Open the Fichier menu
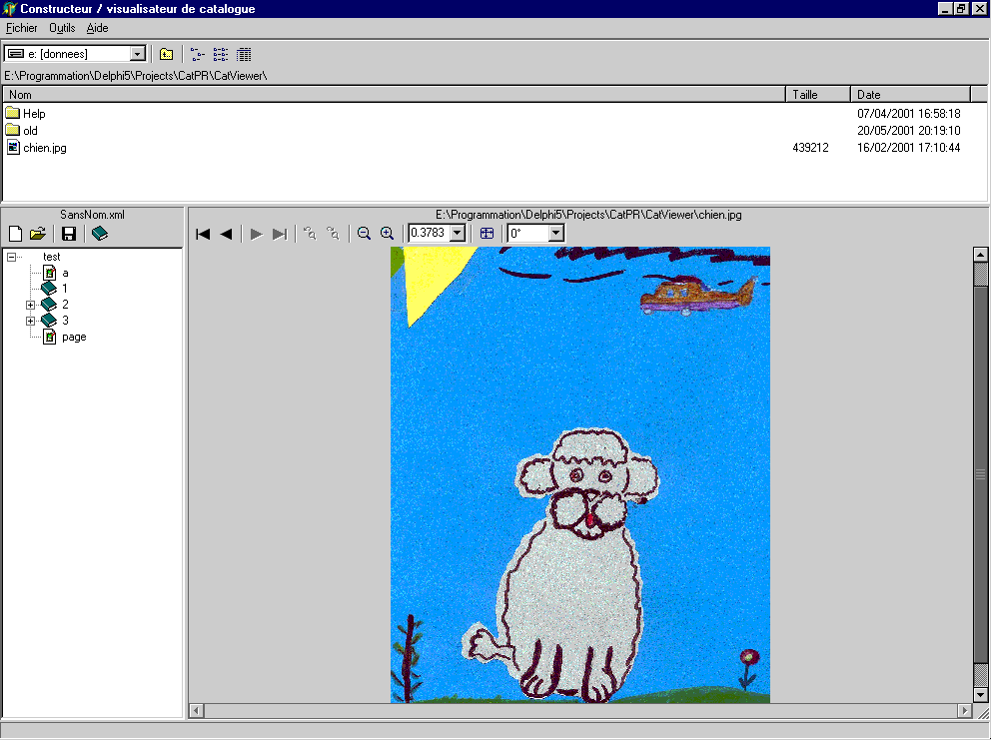Viewport: 991px width, 741px height. point(22,28)
